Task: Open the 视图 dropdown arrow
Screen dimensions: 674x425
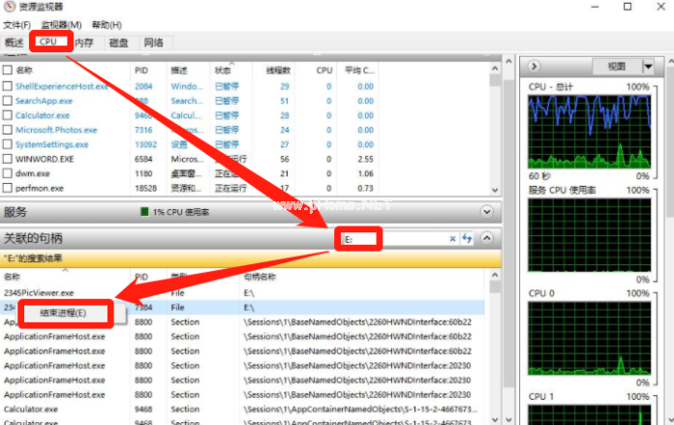Action: pos(647,67)
